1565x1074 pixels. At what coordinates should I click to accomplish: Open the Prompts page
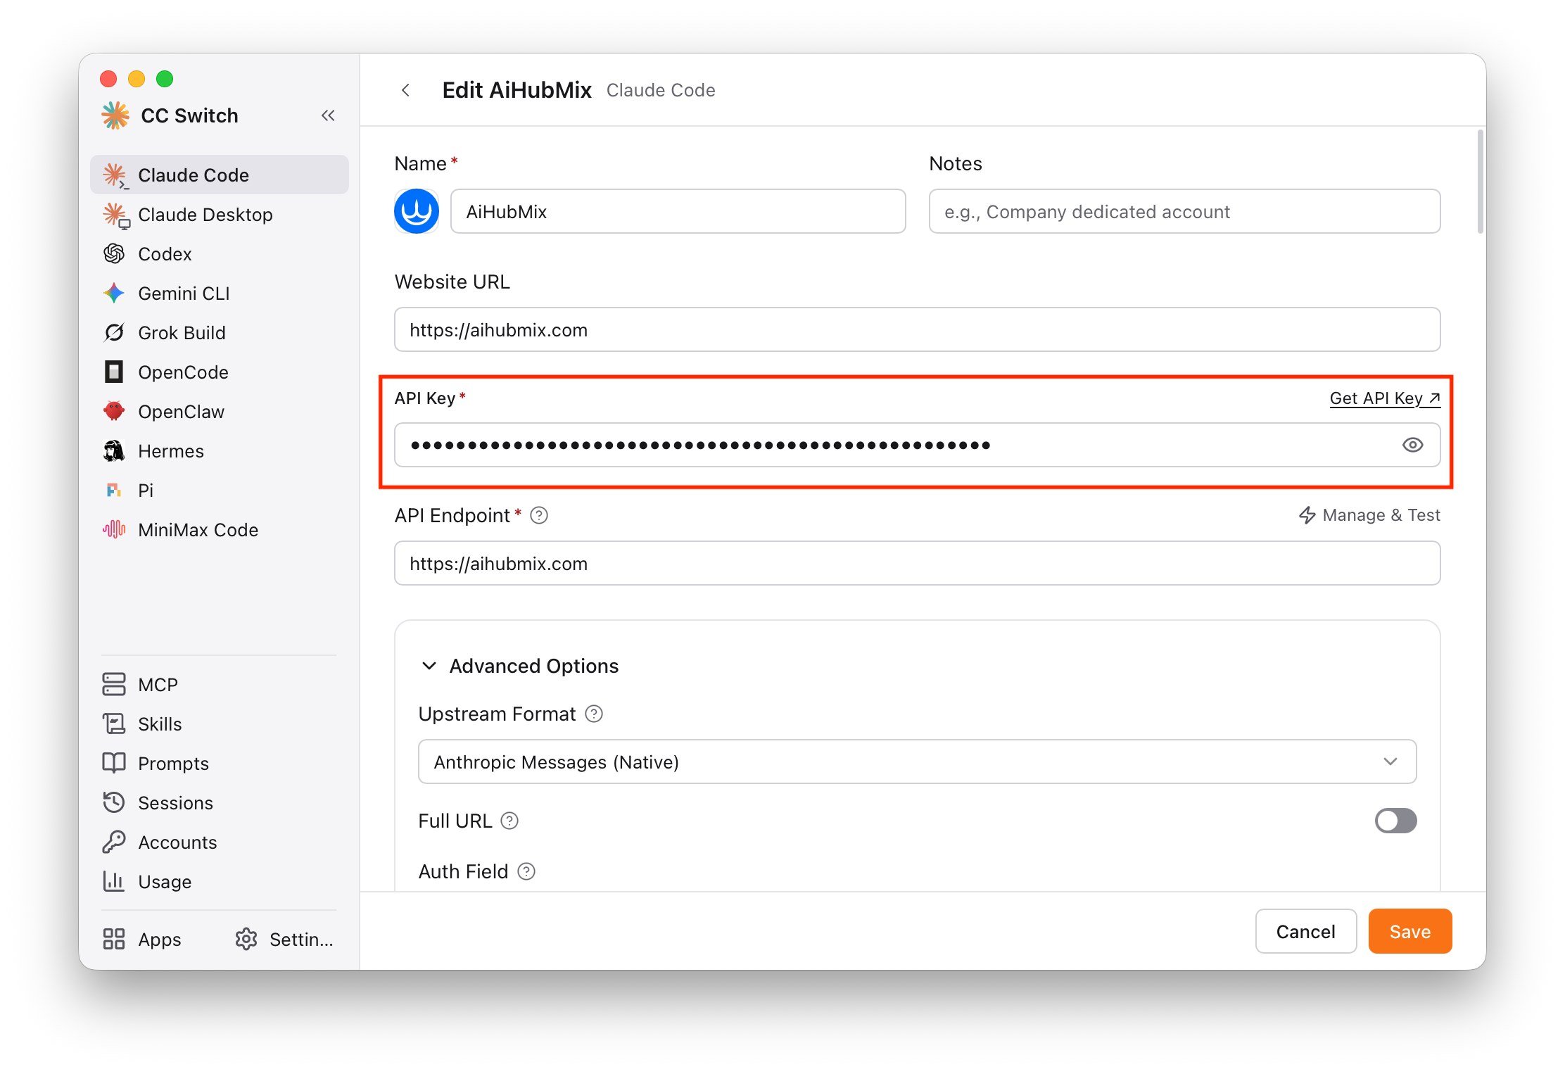220,763
